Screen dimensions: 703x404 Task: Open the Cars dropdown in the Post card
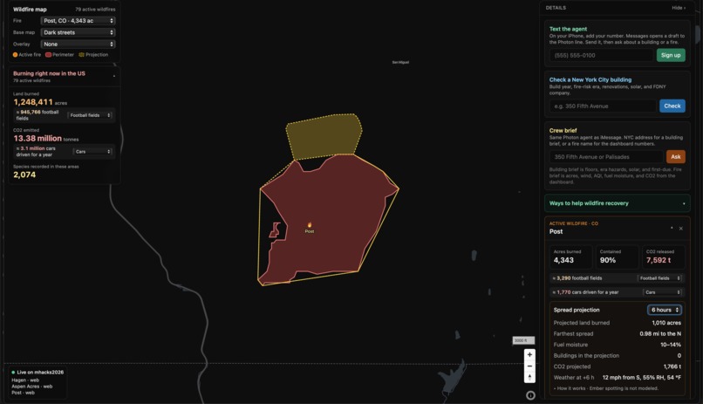coord(663,292)
